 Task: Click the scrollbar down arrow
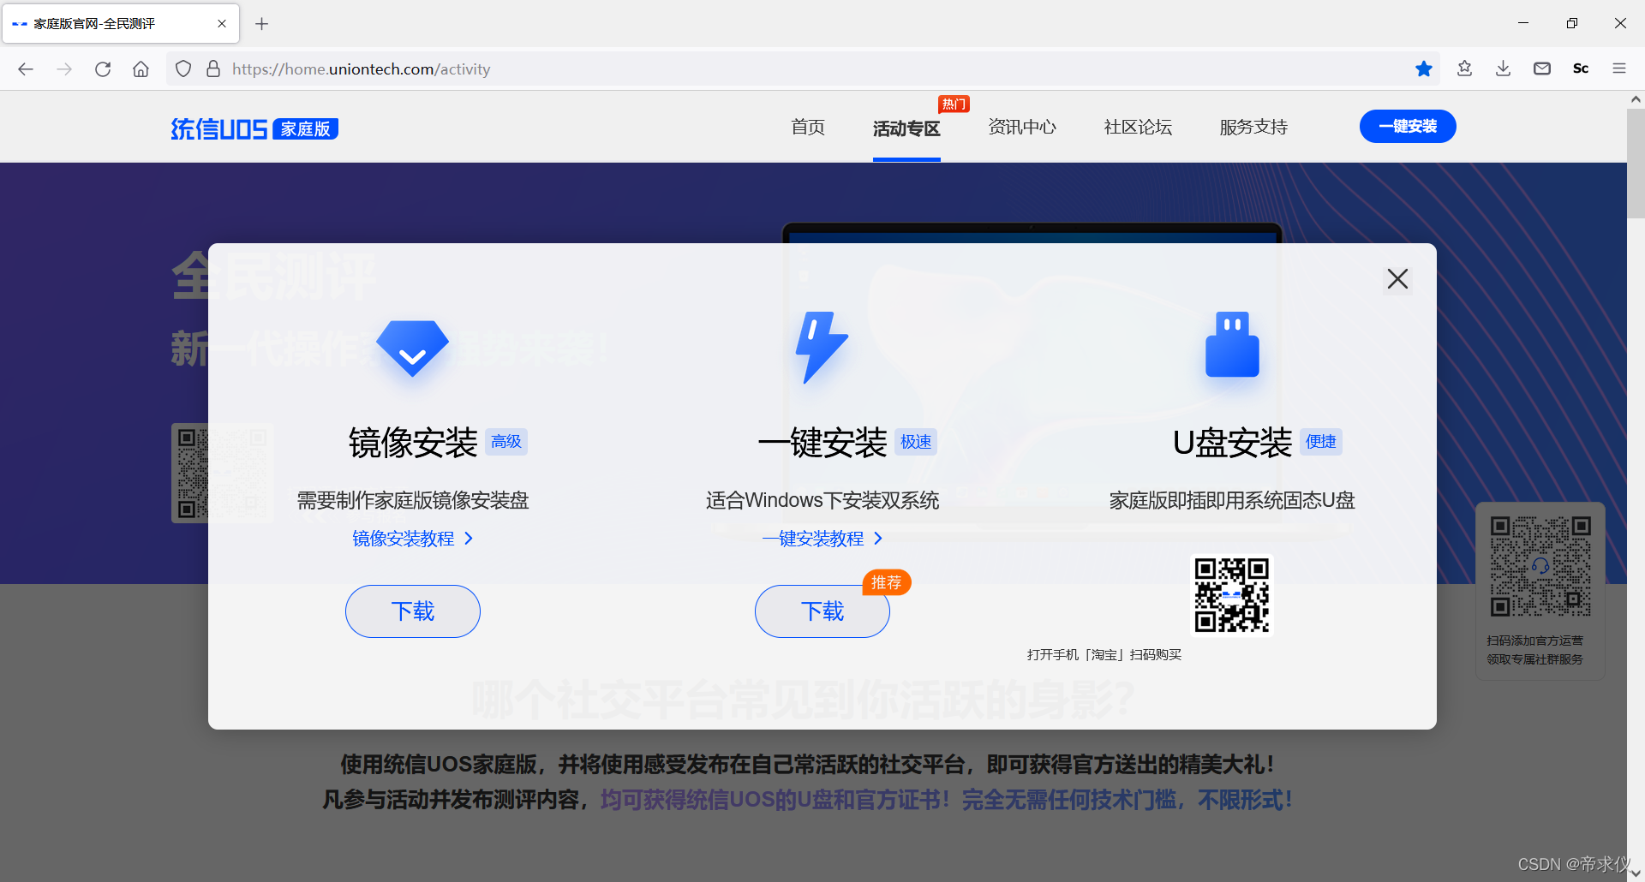(1636, 873)
